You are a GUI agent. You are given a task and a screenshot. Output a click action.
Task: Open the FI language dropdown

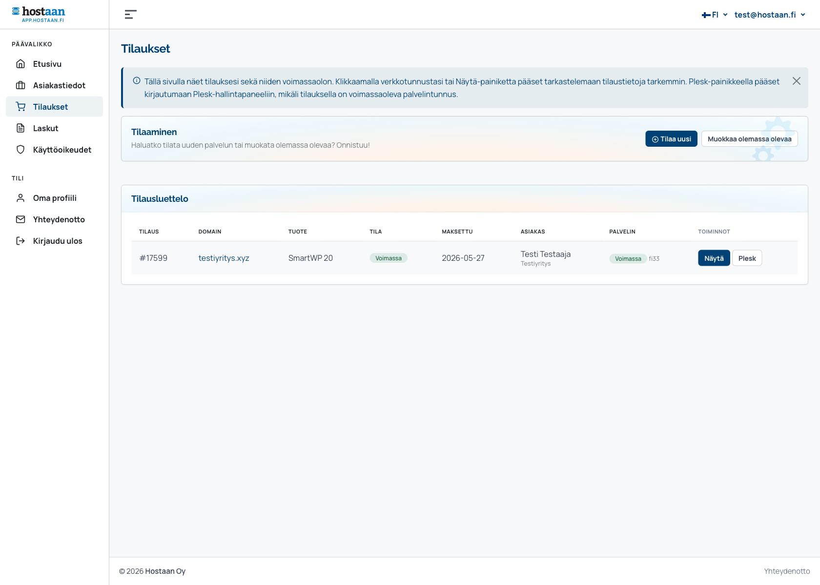tap(715, 15)
